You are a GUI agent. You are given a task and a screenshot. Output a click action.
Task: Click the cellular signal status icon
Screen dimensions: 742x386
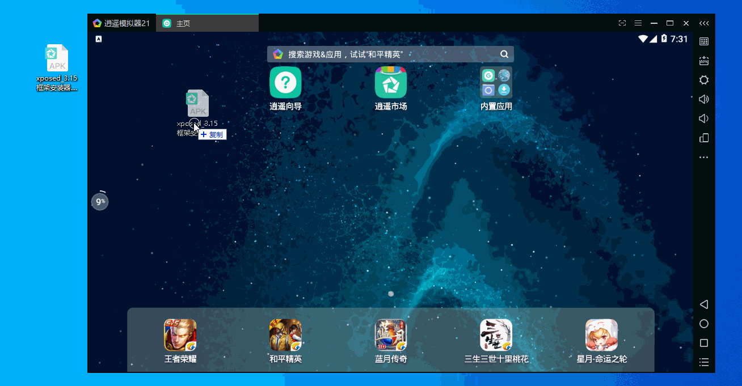tap(654, 39)
